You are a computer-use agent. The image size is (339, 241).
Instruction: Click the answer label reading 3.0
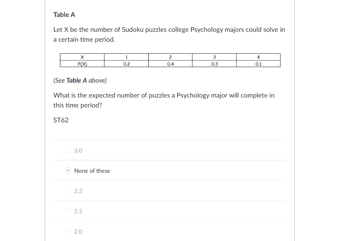(x=78, y=150)
